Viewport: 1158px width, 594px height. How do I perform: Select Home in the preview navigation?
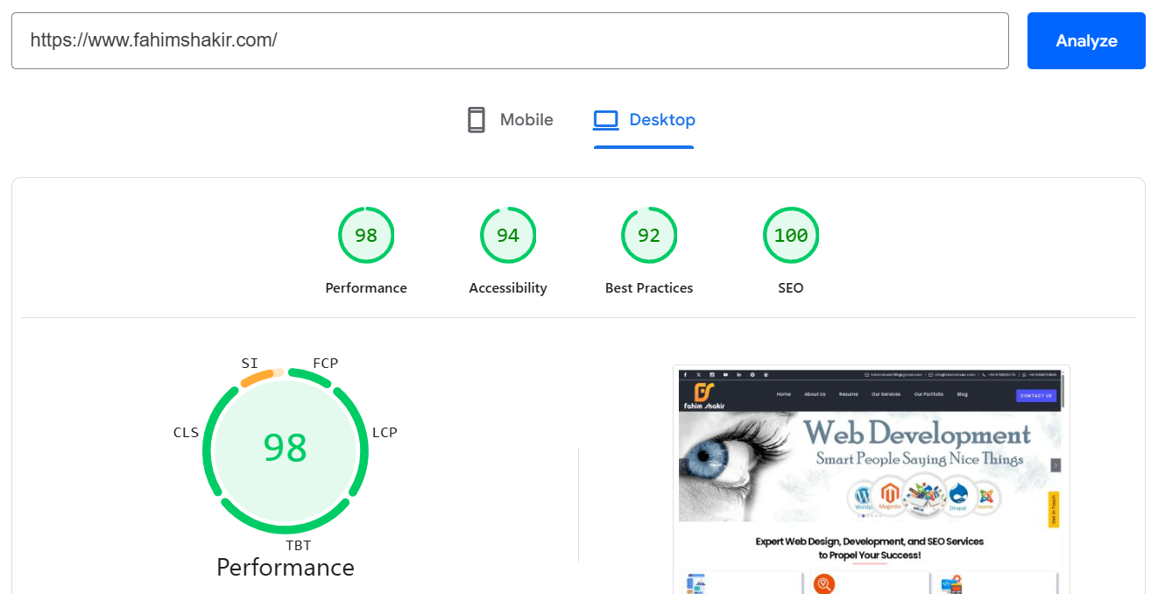tap(783, 394)
